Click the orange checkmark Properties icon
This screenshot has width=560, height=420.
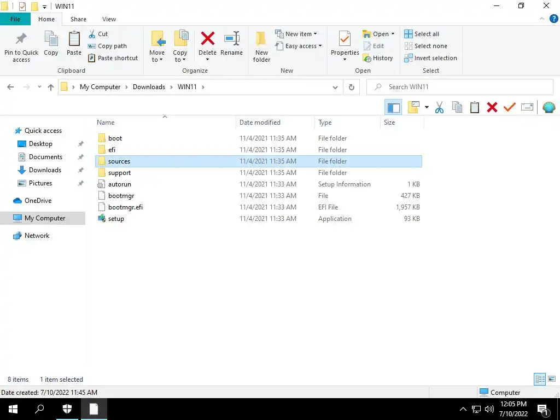pos(509,107)
